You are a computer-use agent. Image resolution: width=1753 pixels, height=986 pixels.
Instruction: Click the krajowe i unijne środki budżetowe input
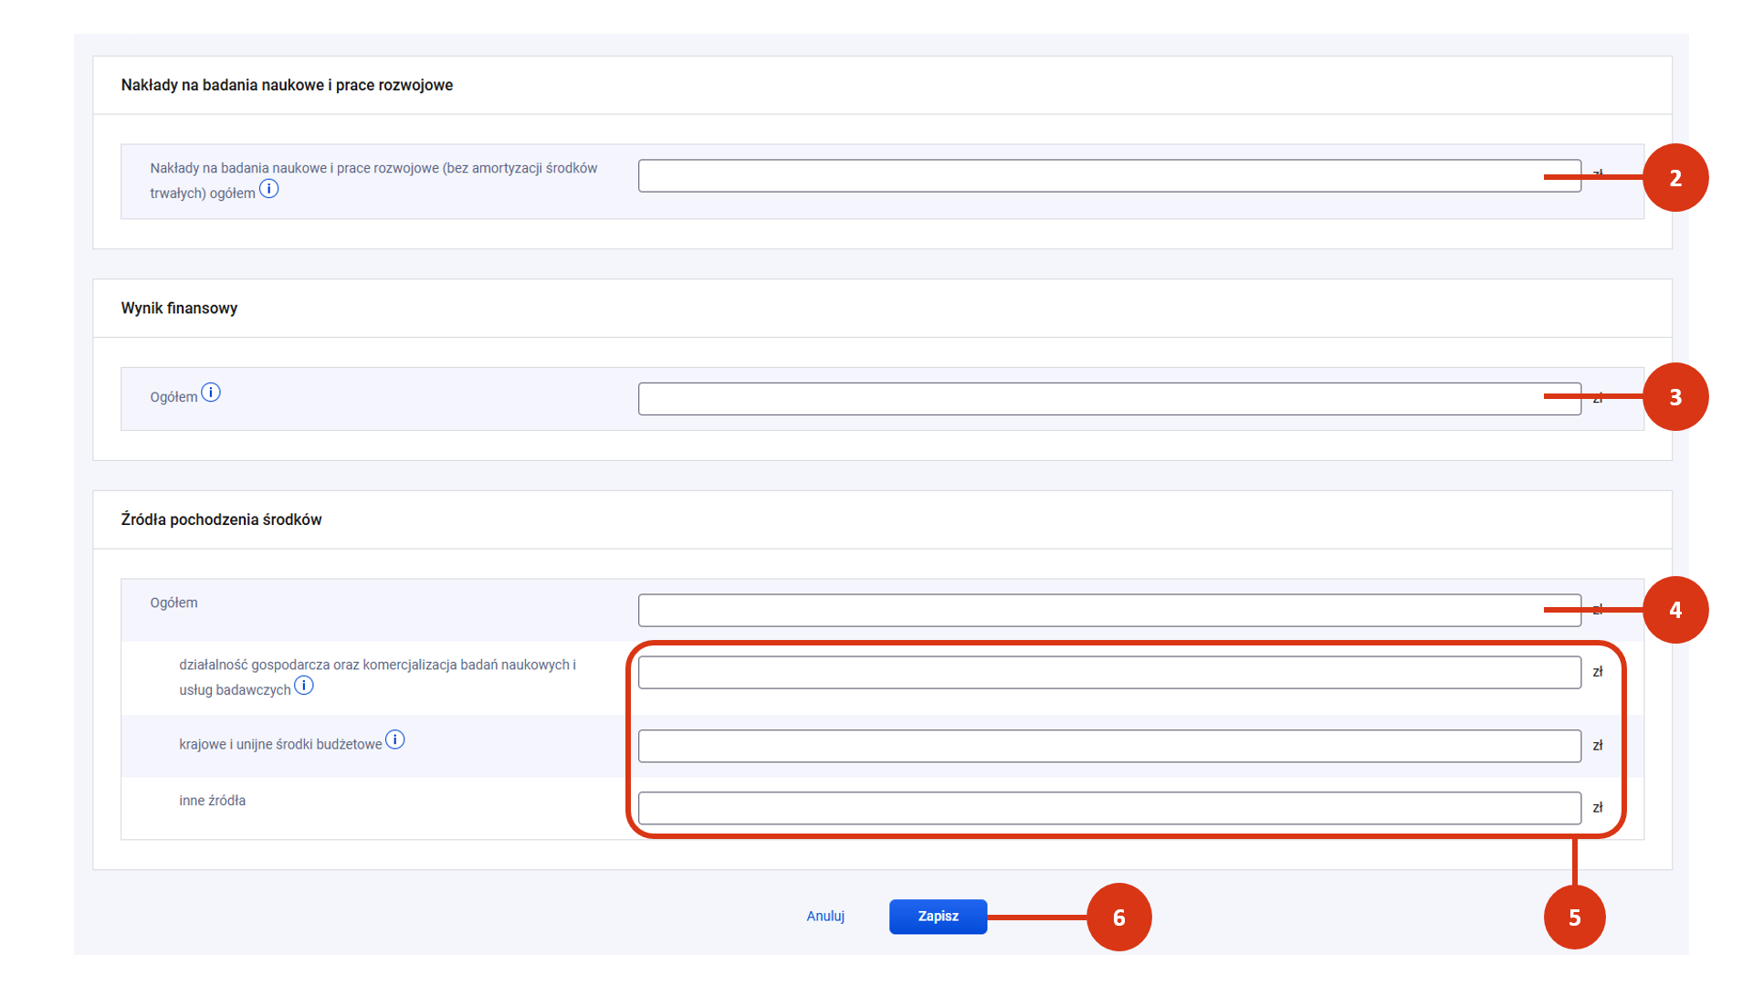click(x=1108, y=746)
